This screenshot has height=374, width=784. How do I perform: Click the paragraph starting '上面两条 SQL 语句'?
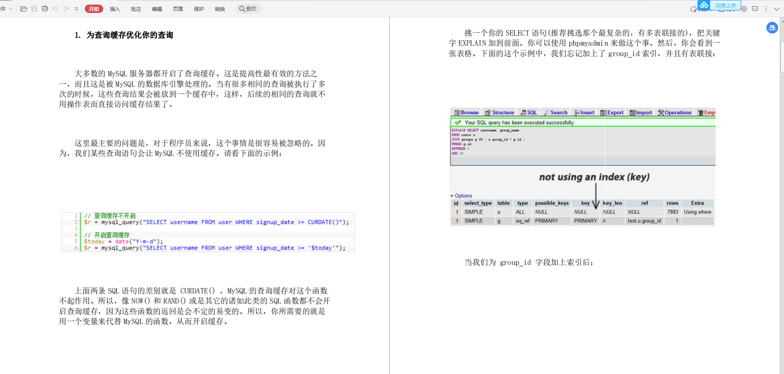click(x=194, y=306)
